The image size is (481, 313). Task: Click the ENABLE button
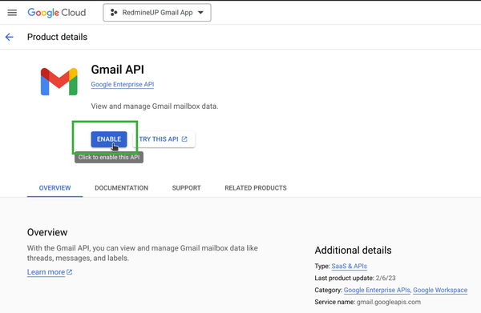(109, 139)
